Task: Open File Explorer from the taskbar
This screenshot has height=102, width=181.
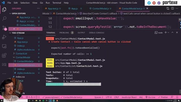Action: tap(36, 101)
